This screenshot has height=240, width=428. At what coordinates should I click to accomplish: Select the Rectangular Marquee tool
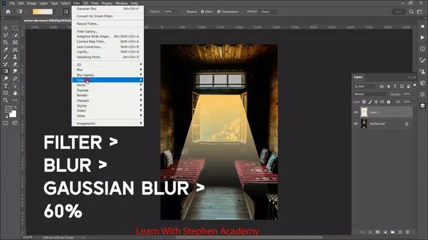(15, 28)
